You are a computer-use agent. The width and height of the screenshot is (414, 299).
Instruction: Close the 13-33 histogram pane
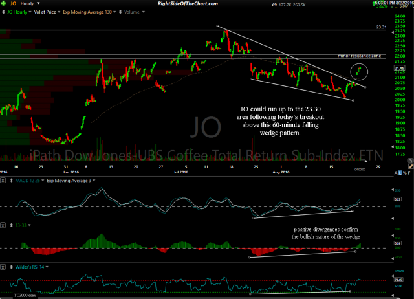point(3,225)
